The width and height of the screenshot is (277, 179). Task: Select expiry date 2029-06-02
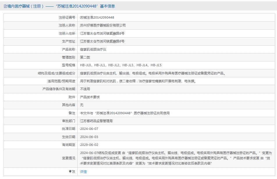click(89, 145)
